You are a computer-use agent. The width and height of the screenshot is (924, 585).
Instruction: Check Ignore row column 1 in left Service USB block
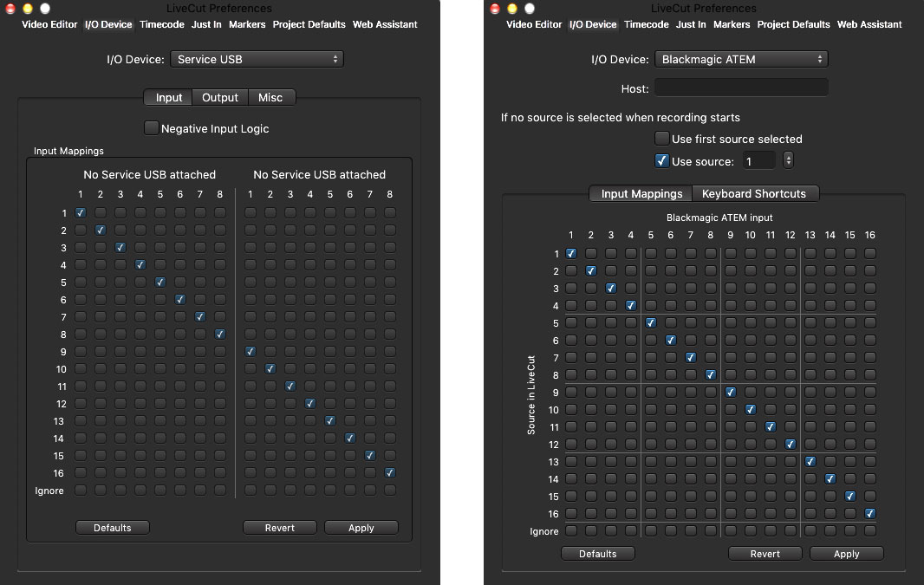pyautogui.click(x=81, y=491)
